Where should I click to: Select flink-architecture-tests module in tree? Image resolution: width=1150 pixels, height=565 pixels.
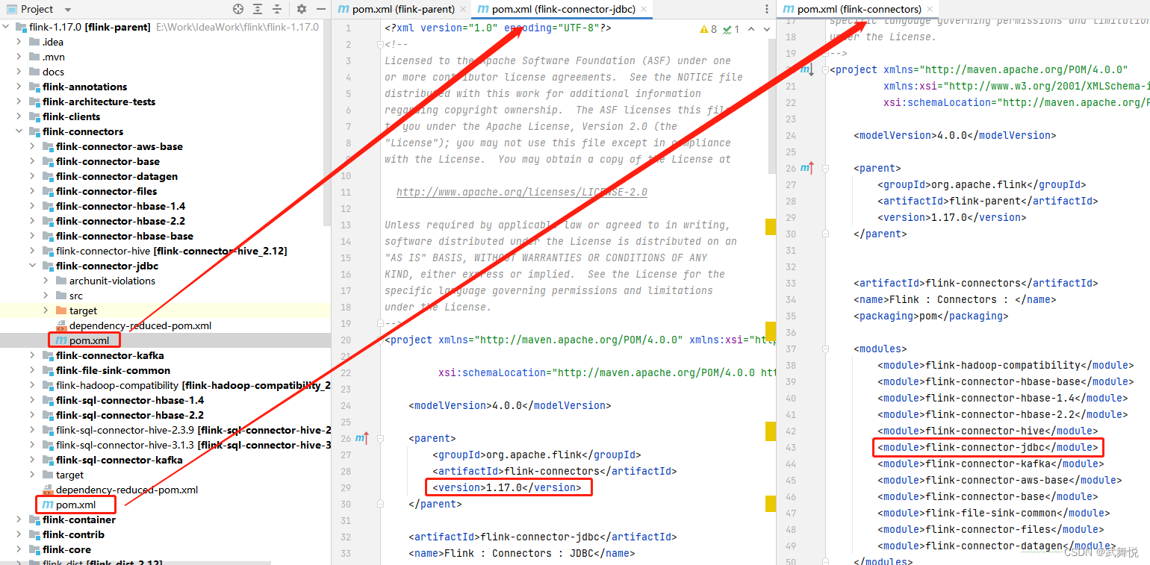(99, 102)
